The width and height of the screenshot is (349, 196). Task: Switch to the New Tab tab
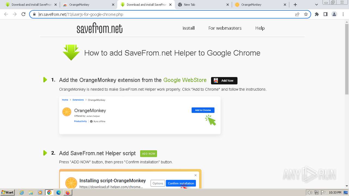(203, 5)
